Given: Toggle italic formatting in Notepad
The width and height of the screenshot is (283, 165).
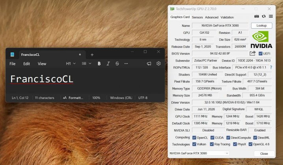Looking at the screenshot, I should coord(108,64).
